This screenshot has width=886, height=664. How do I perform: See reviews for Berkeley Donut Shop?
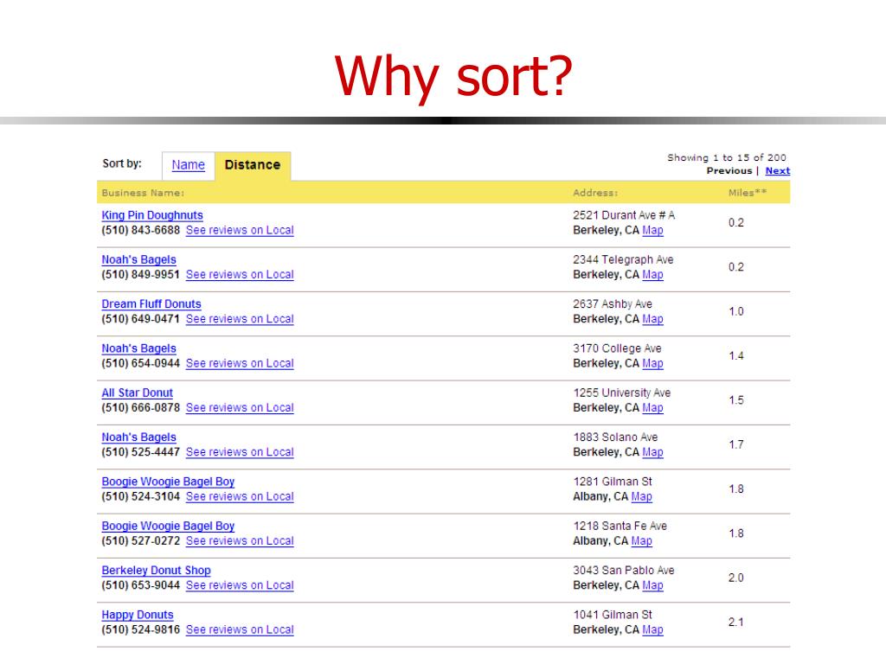(x=240, y=585)
